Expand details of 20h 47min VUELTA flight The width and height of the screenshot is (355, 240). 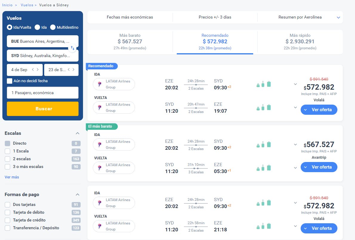click(x=295, y=107)
